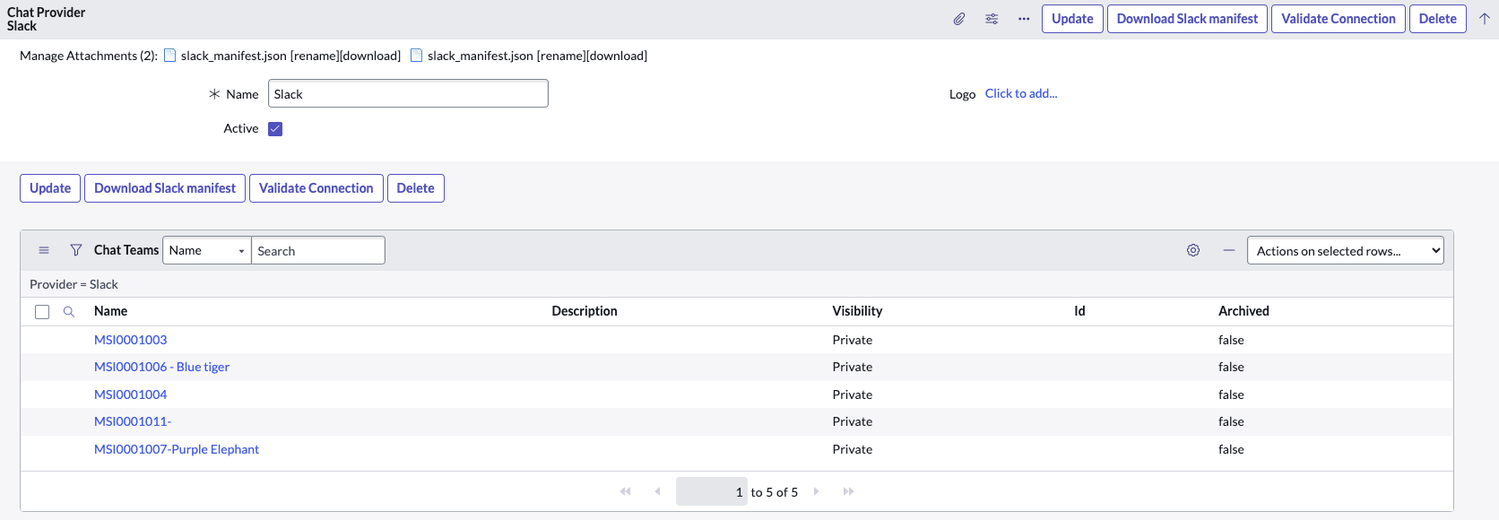This screenshot has height=520, width=1499.
Task: Toggle the Active checkbox
Action: 275,129
